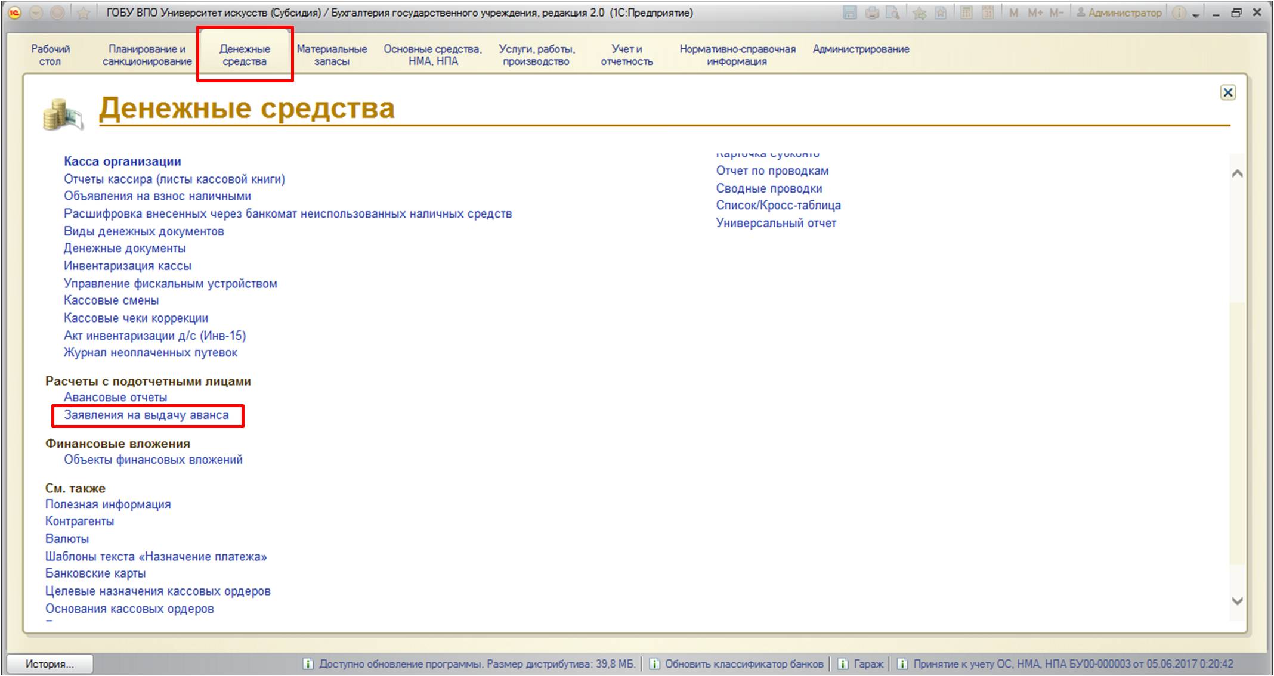Open Основные средства, НМА, НПА section
1274x676 pixels.
click(x=433, y=55)
